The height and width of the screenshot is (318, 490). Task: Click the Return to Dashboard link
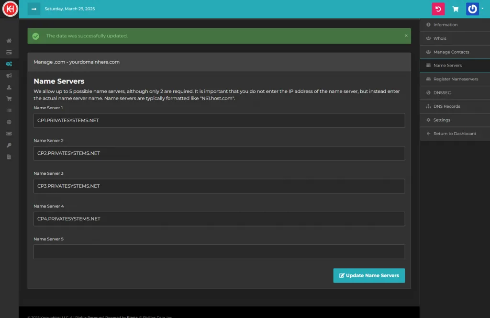(x=454, y=134)
